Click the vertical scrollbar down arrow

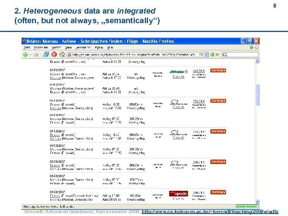pos(257,202)
